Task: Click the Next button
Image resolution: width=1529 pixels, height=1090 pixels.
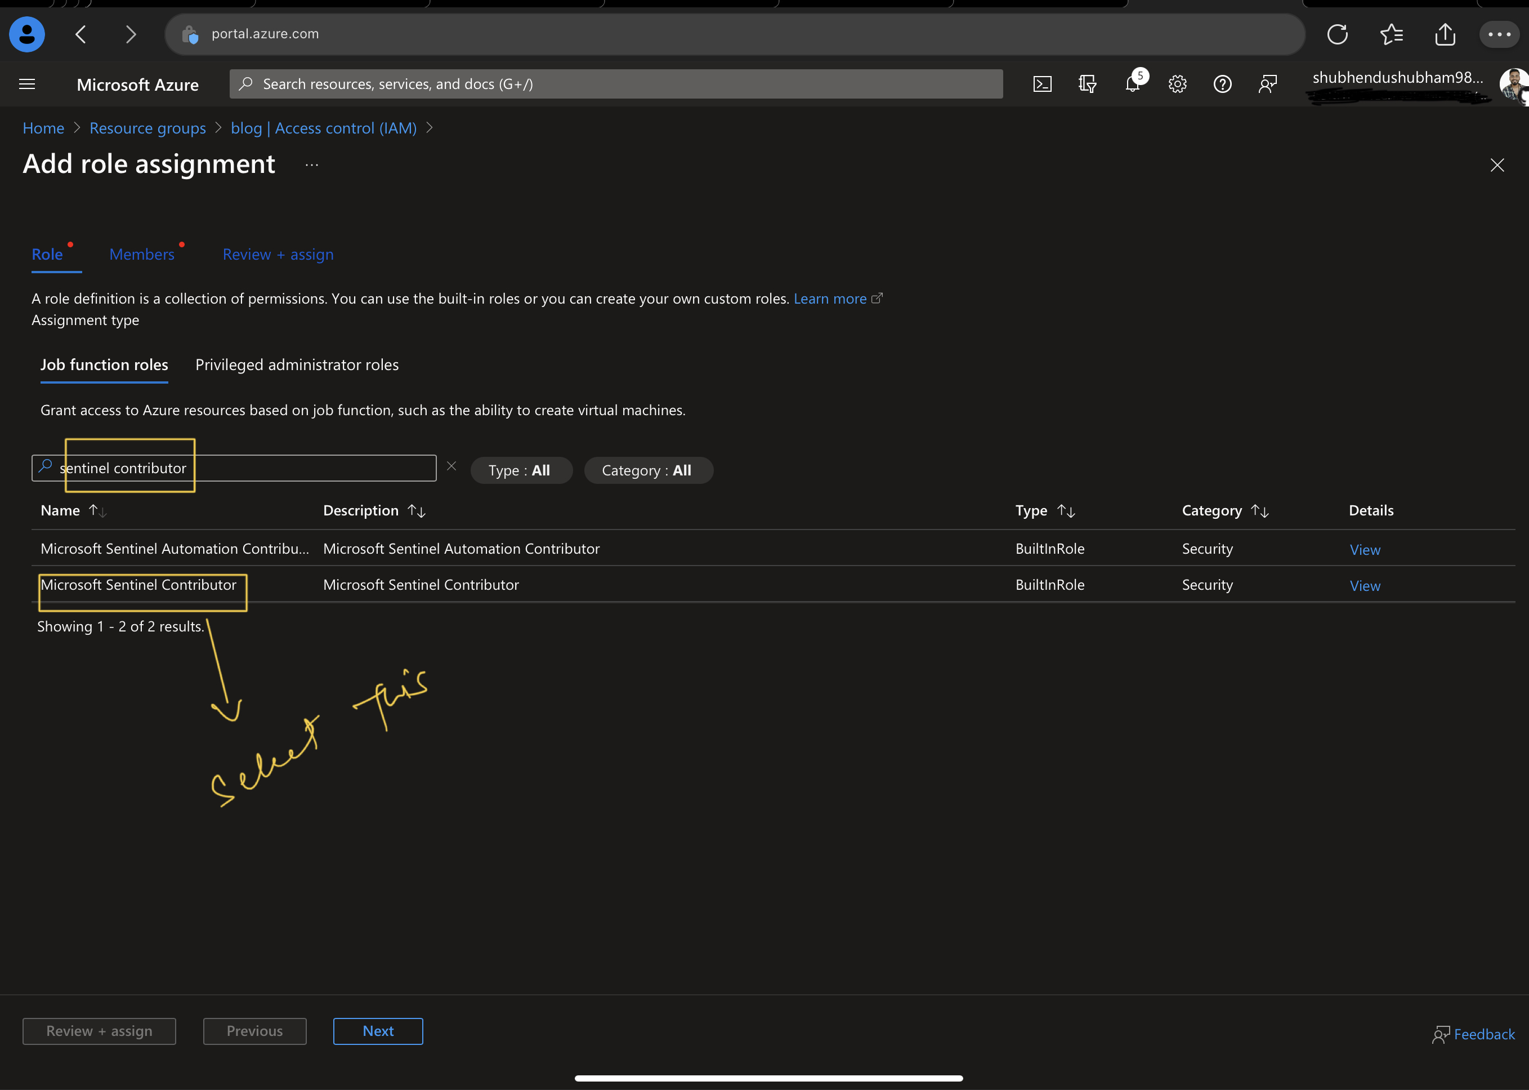Action: (378, 1031)
